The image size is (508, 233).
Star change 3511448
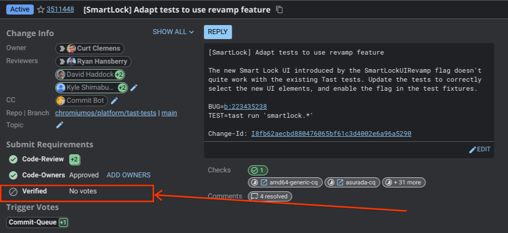[x=41, y=10]
